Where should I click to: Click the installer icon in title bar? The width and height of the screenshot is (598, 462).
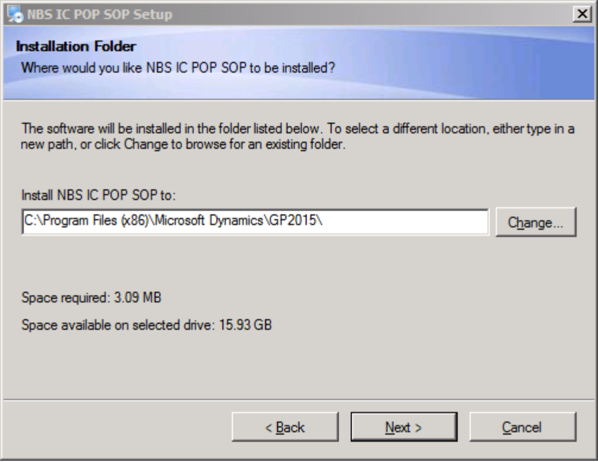[x=14, y=14]
